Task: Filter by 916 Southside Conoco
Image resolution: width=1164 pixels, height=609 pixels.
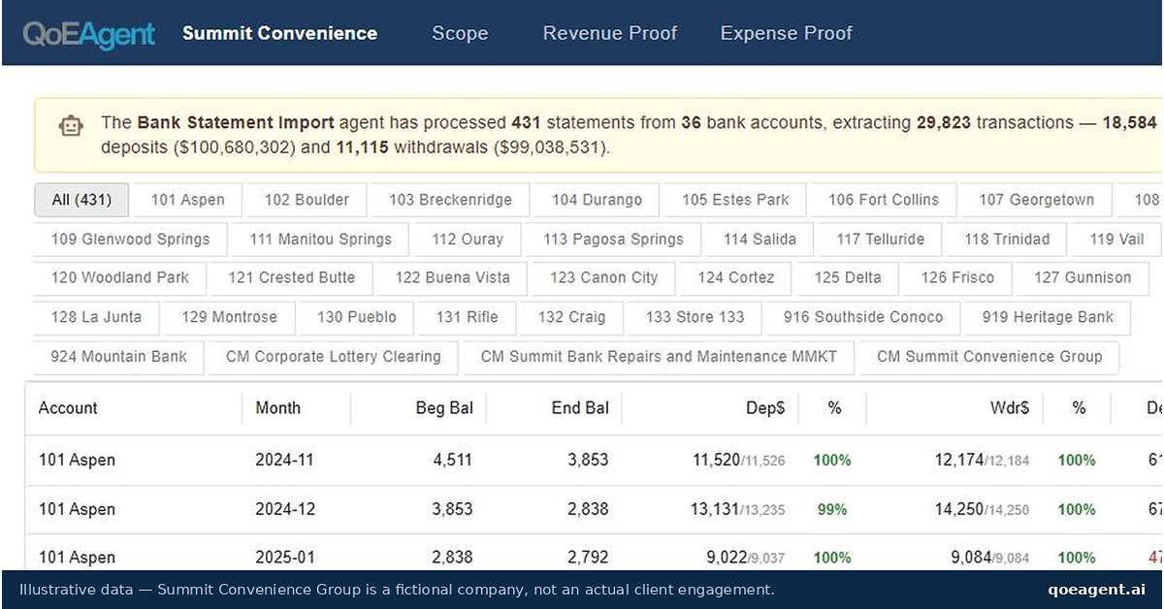Action: pos(863,317)
